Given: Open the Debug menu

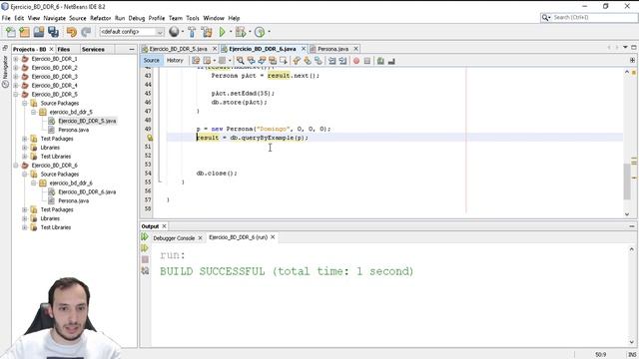Looking at the screenshot, I should (x=137, y=18).
